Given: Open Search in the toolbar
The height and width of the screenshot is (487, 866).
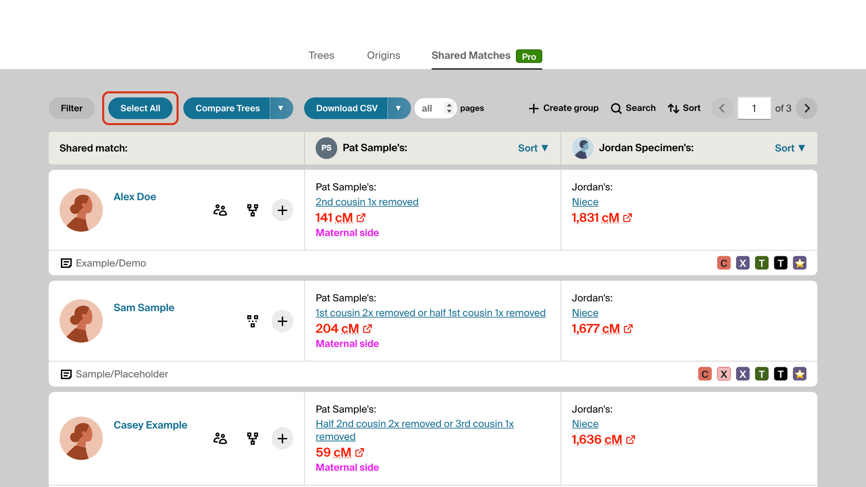Looking at the screenshot, I should [x=633, y=108].
